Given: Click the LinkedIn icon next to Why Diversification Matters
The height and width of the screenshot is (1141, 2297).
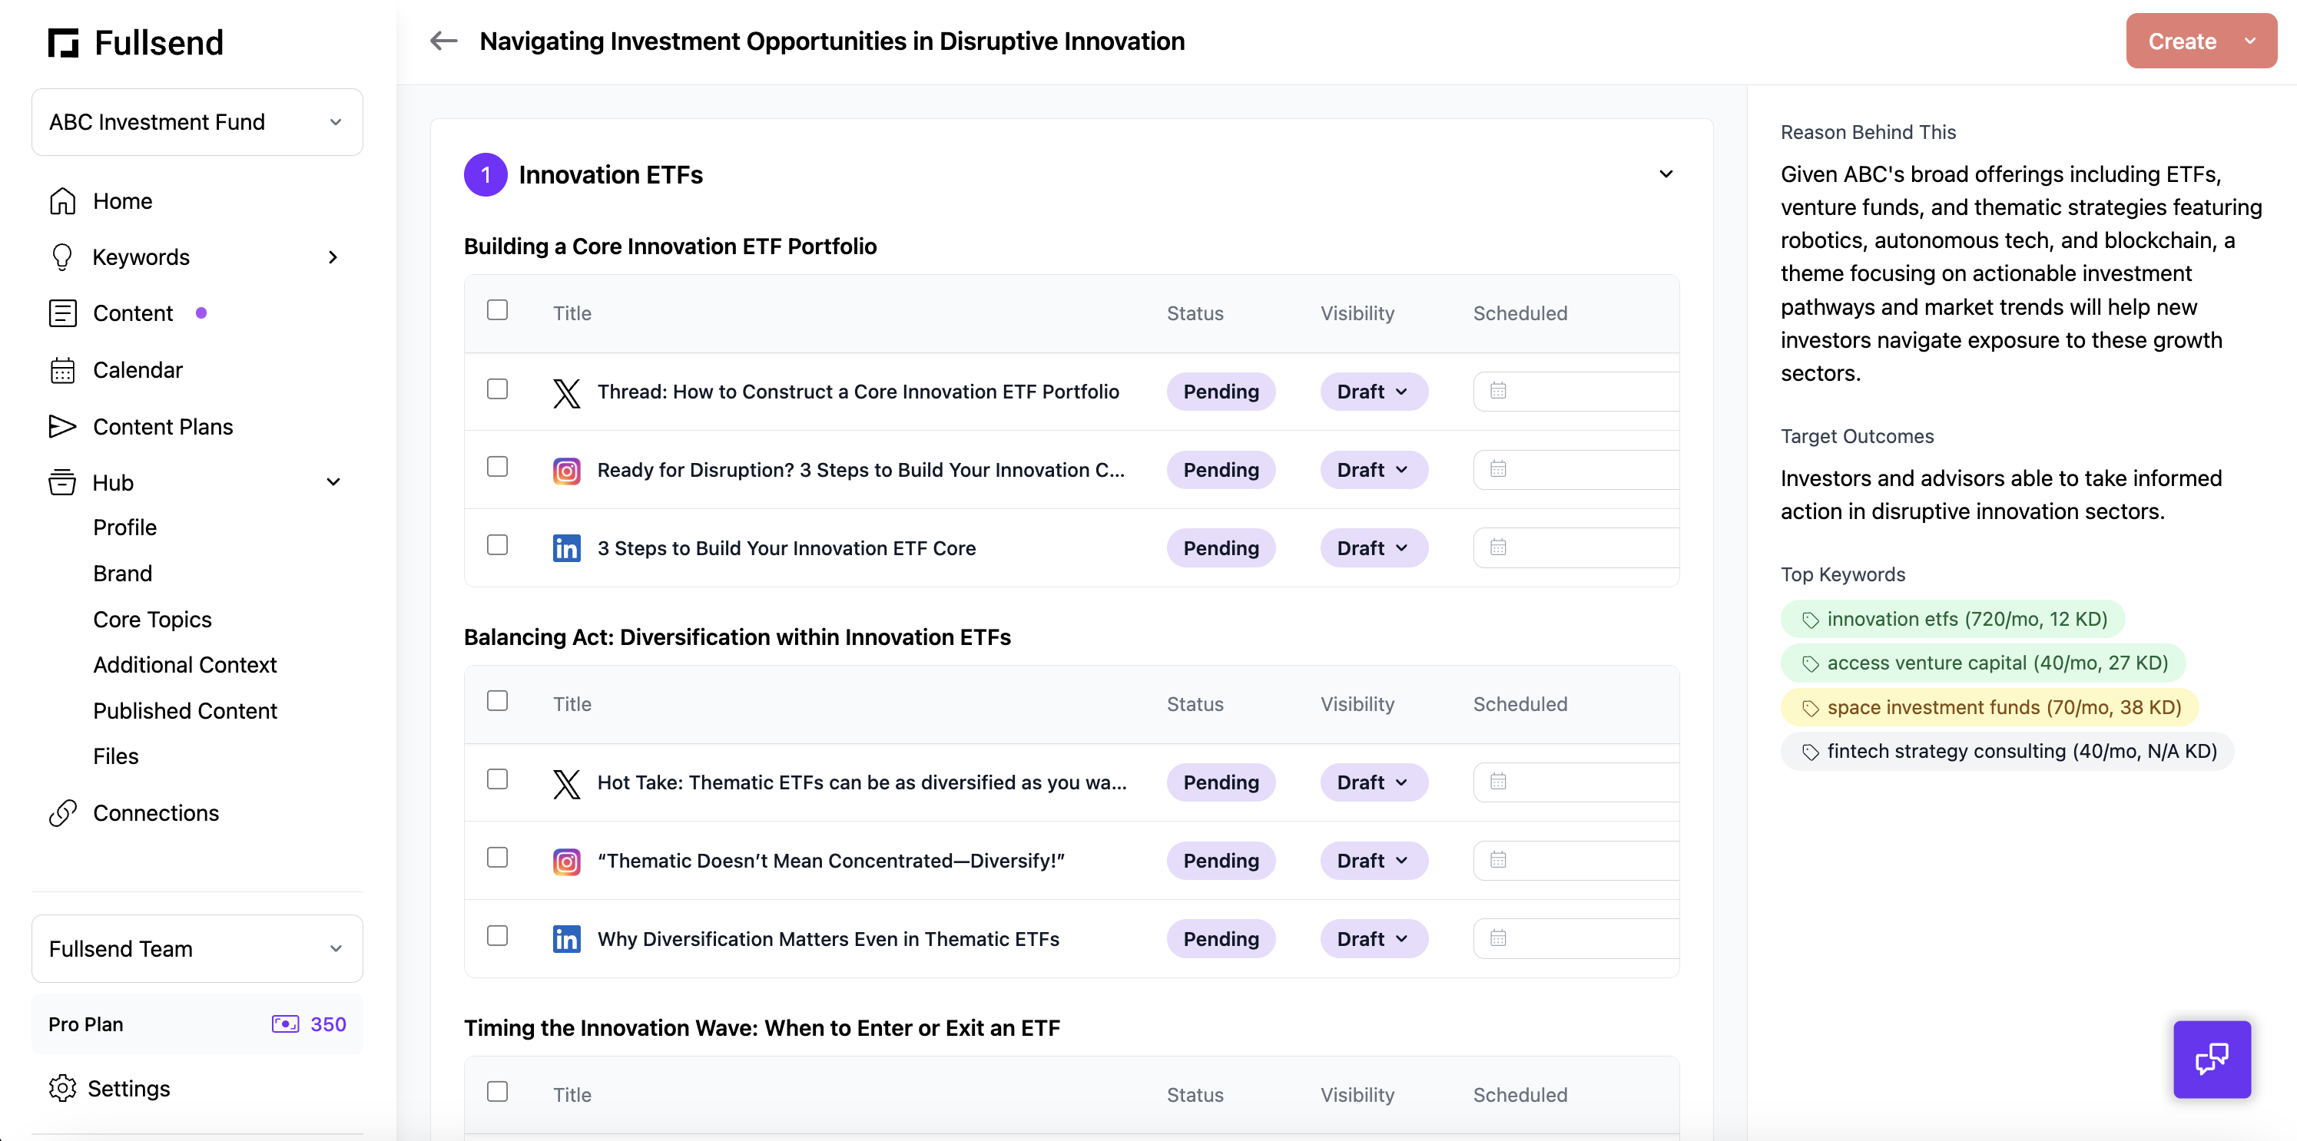Looking at the screenshot, I should pos(566,940).
